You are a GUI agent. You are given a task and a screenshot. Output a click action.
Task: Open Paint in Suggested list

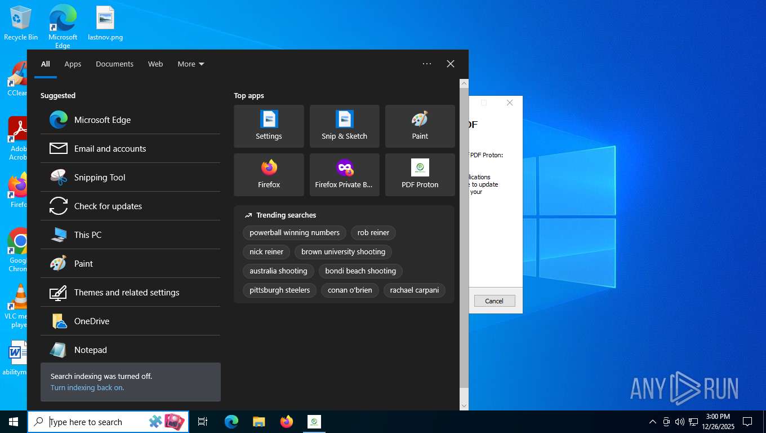tap(130, 263)
